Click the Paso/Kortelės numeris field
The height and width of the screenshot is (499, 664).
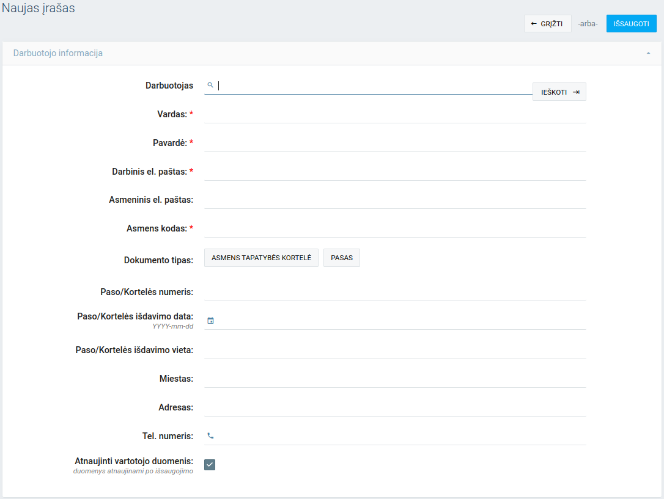pos(394,291)
